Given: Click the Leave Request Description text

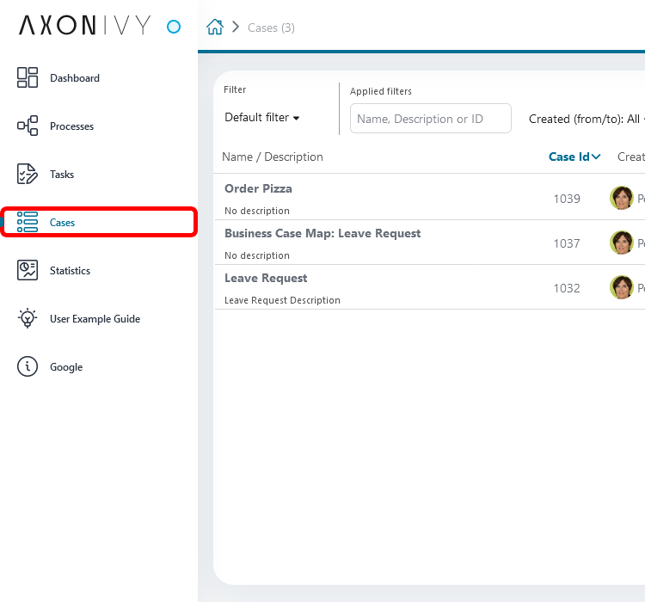Looking at the screenshot, I should point(282,300).
